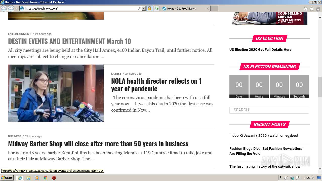Open the LATEST category label

[x=116, y=74]
